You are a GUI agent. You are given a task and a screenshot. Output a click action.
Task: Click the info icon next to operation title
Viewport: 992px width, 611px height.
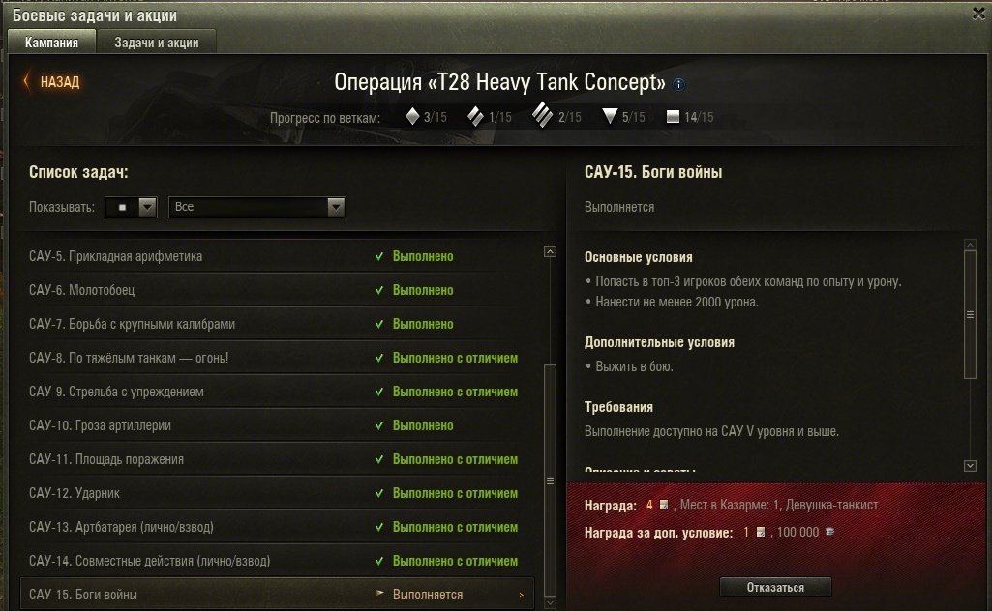click(678, 84)
